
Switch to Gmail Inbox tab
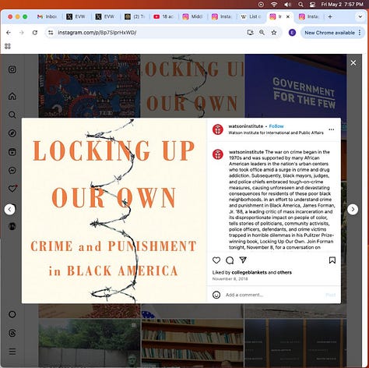coord(47,16)
